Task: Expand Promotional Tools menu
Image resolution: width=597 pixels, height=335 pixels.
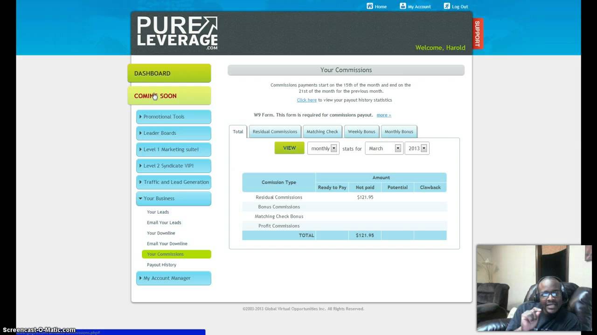Action: coord(174,117)
